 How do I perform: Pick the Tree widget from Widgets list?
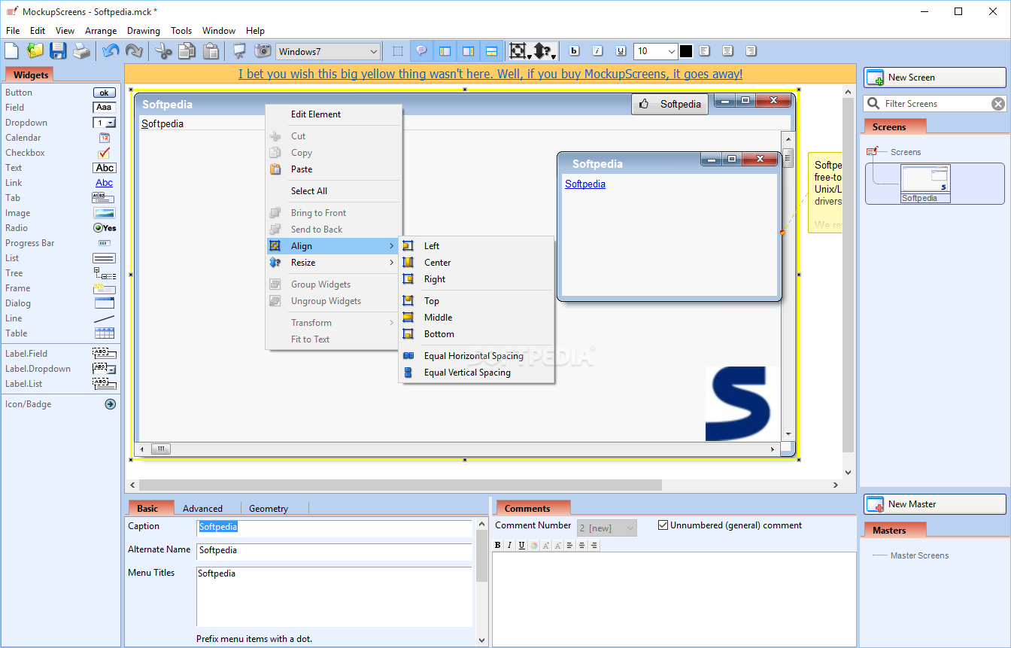coord(60,273)
